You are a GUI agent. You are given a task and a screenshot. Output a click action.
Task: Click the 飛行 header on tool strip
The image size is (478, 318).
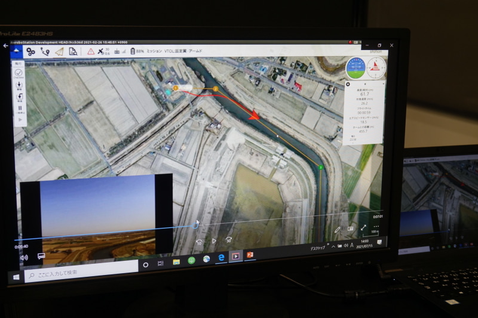point(18,64)
